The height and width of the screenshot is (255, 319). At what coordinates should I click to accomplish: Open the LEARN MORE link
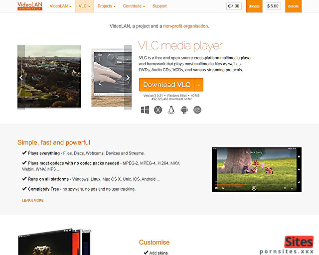coord(33,201)
